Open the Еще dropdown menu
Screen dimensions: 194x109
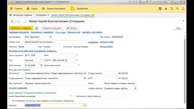tap(179, 28)
